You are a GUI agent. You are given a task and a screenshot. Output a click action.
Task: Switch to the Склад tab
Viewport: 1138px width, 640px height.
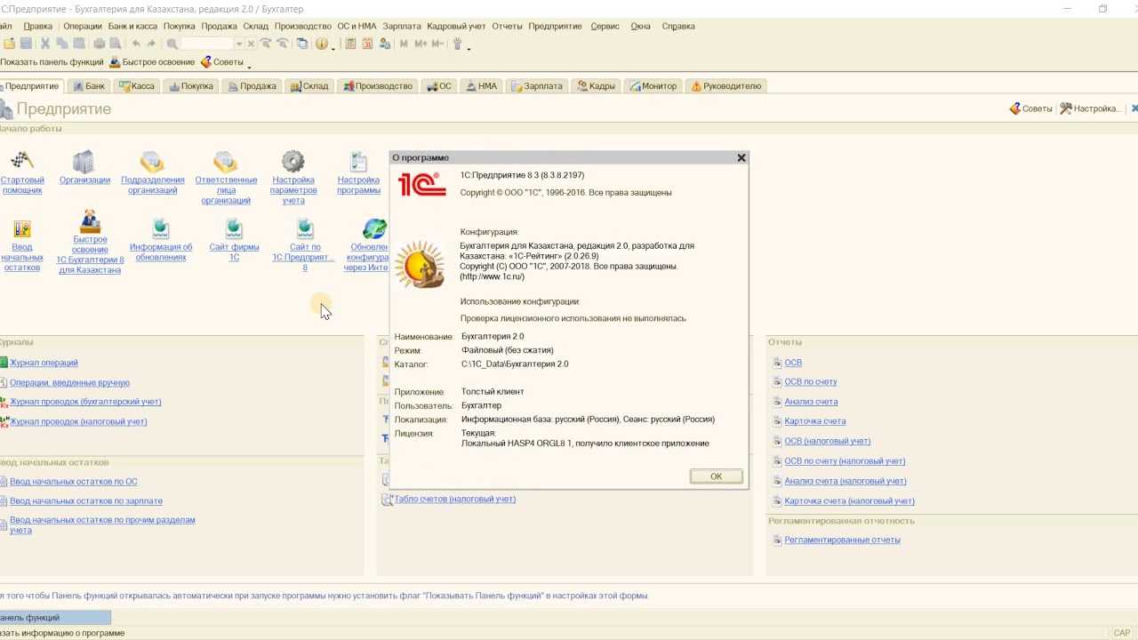[x=309, y=86]
